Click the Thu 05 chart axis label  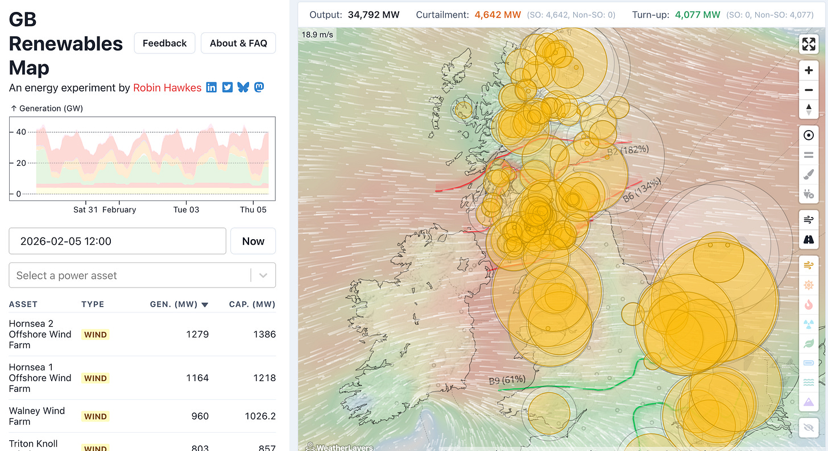pos(253,210)
